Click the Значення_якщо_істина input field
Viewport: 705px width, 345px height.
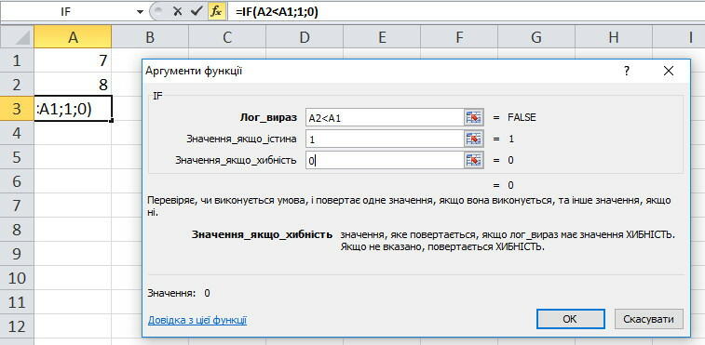385,139
